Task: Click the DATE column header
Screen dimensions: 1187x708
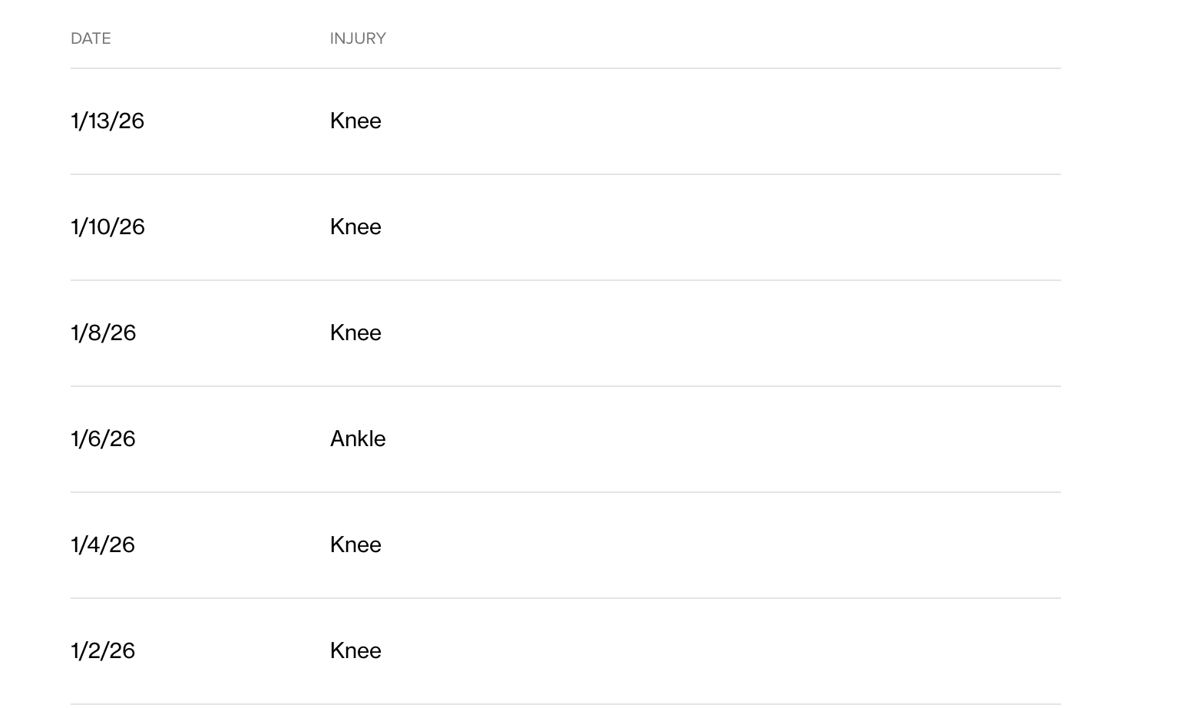Action: coord(91,38)
